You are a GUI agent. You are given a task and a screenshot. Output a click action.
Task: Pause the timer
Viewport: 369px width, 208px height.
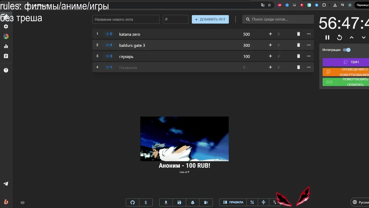pos(327,37)
